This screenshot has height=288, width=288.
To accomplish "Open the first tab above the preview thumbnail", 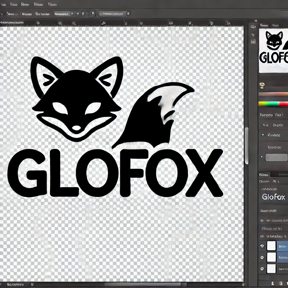I will pyautogui.click(x=264, y=25).
